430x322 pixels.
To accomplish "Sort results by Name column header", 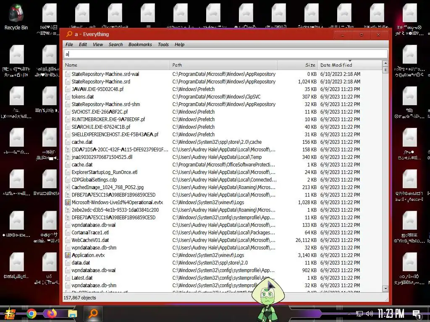I will tap(117, 65).
